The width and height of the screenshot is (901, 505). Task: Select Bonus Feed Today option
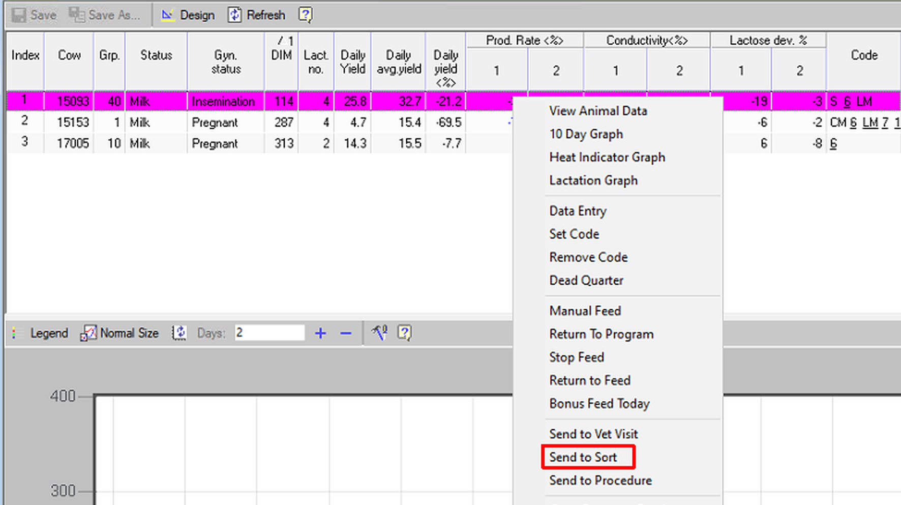click(x=599, y=404)
